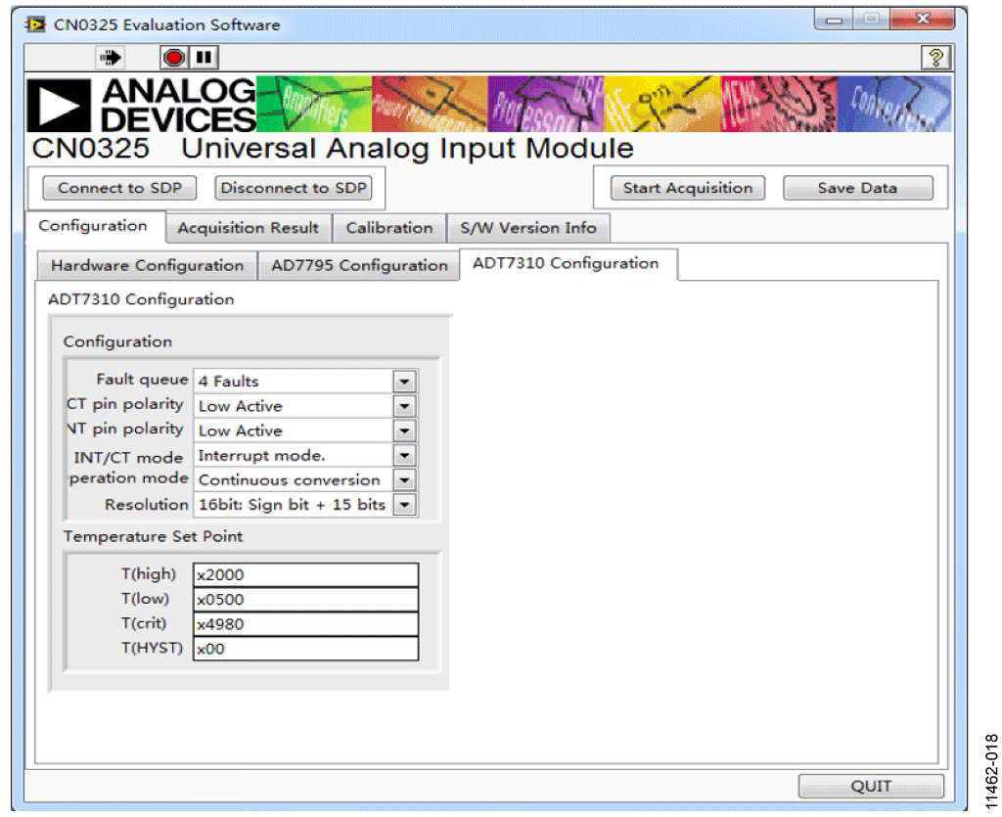Switch to the Configuration main tab
Screen dimensions: 1002x817
coord(93,226)
